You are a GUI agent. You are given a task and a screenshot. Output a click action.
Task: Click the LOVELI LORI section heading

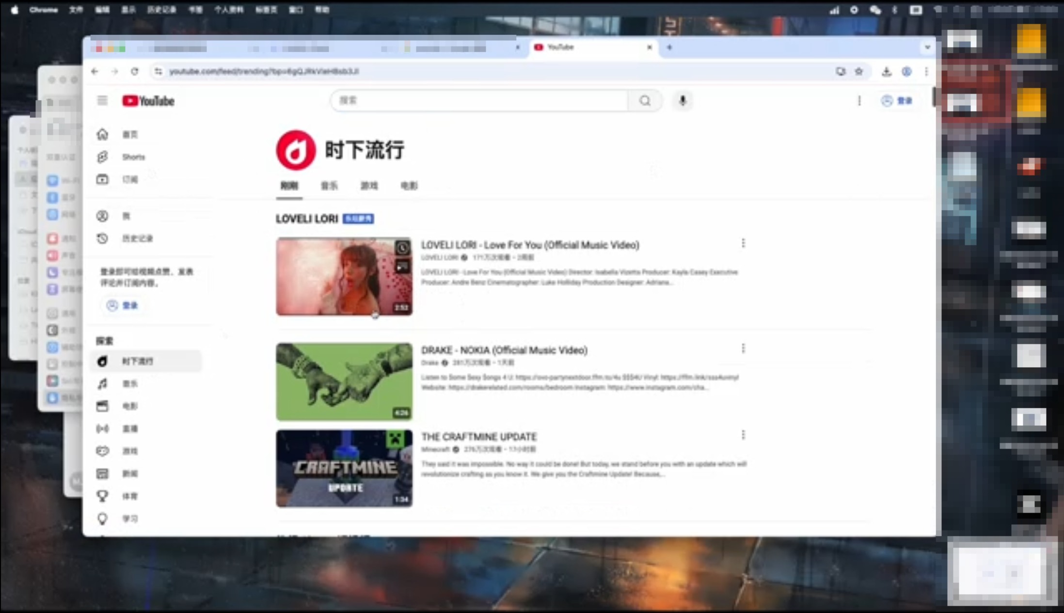pos(307,219)
